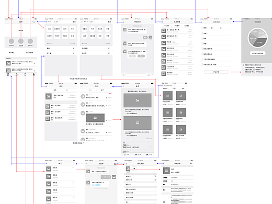Click the wide submit button at form wireframe bottom
Screen dimensions: 272x204
click(x=216, y=72)
